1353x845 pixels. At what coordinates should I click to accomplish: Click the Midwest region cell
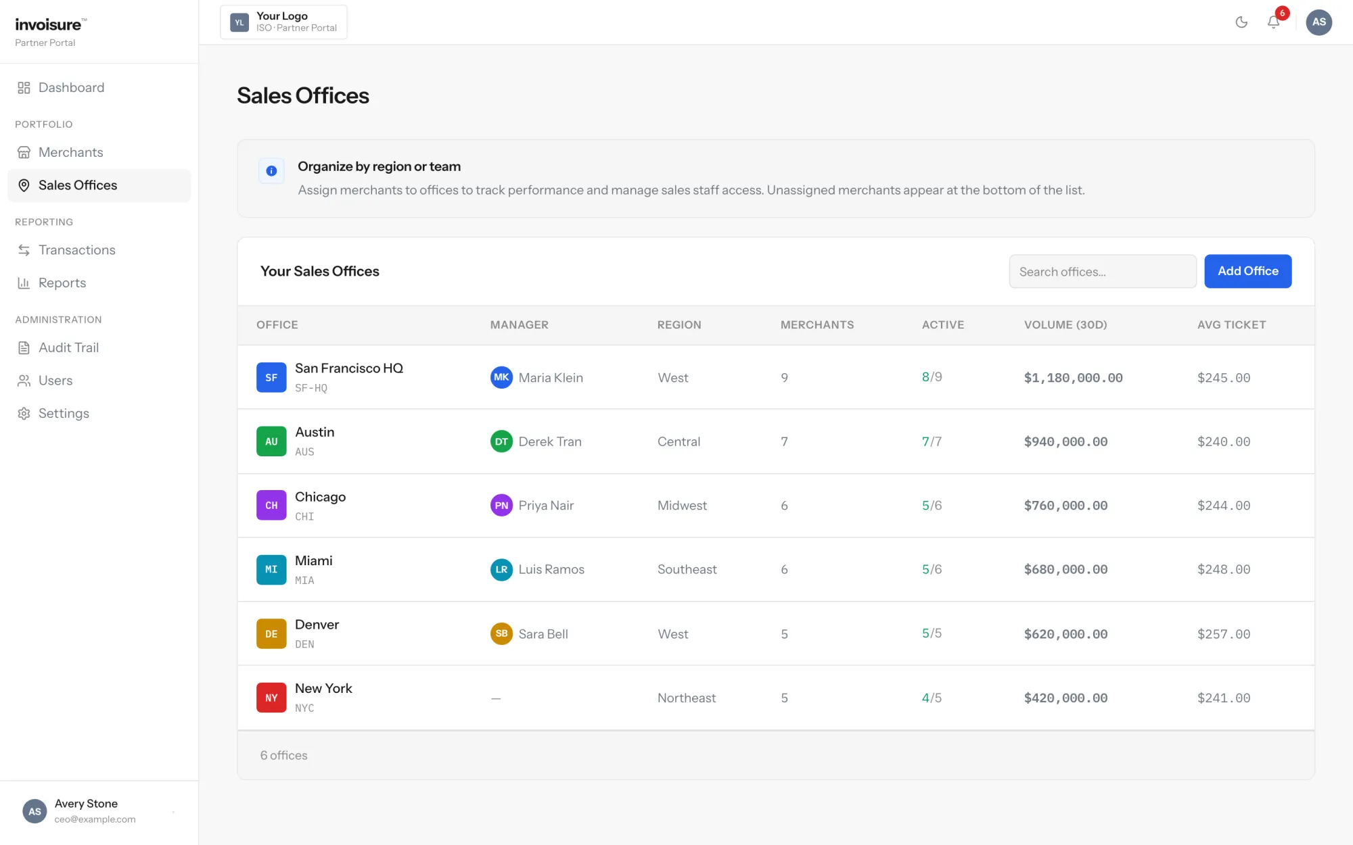click(x=682, y=506)
